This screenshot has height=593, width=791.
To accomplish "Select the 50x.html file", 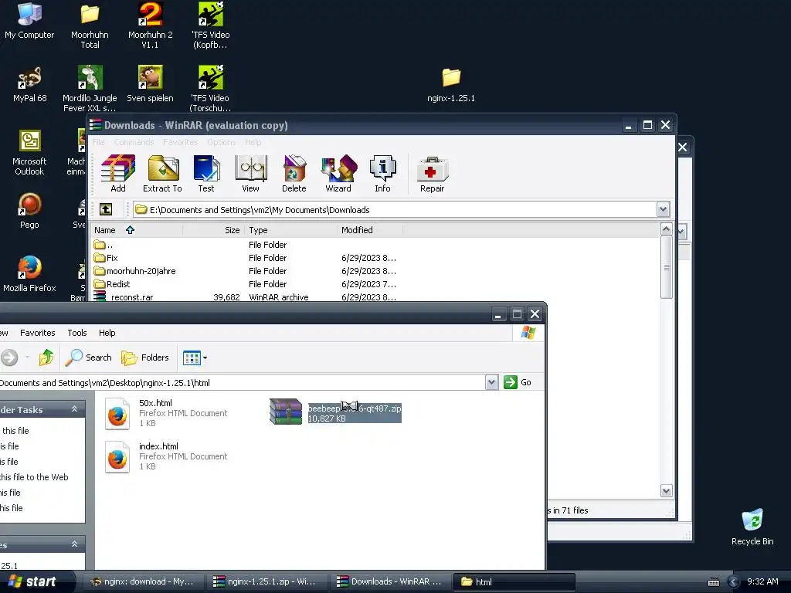I will click(x=165, y=413).
